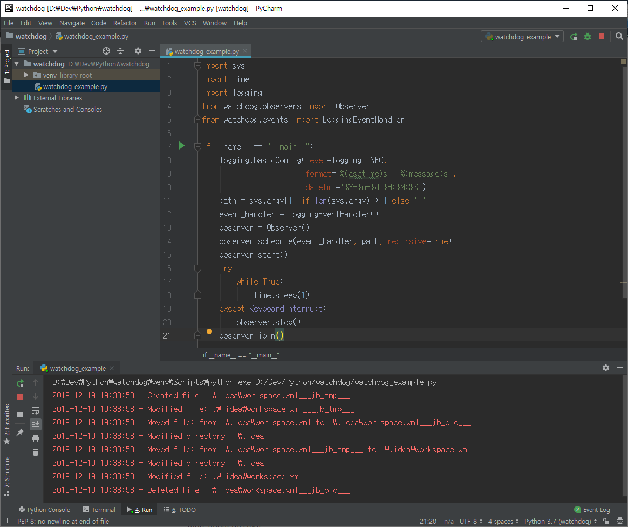Screen dimensions: 628x527
Task: Open Search Everywhere magnifier icon
Action: click(619, 37)
